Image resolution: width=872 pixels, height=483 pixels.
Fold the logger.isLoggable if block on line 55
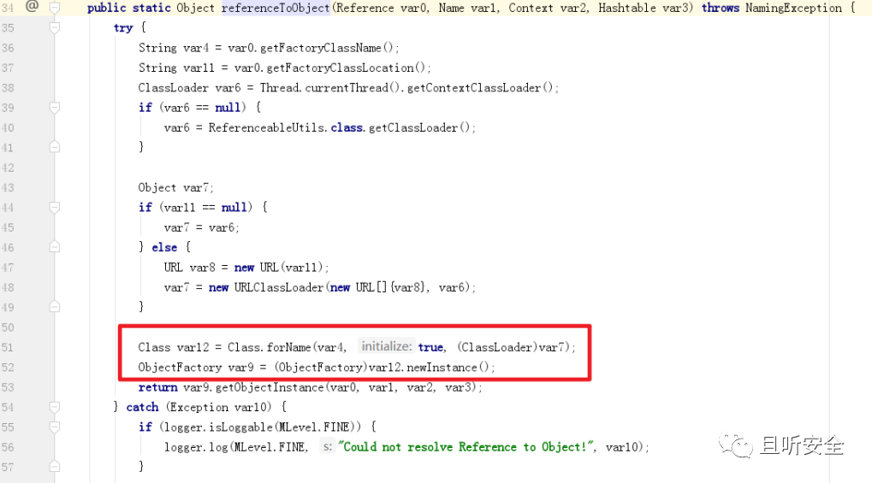tap(55, 427)
